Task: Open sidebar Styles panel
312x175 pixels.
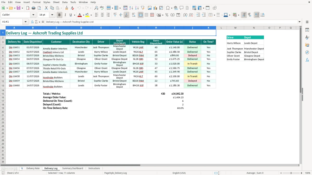Action: click(x=307, y=37)
